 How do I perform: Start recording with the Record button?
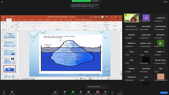pyautogui.click(x=81, y=92)
